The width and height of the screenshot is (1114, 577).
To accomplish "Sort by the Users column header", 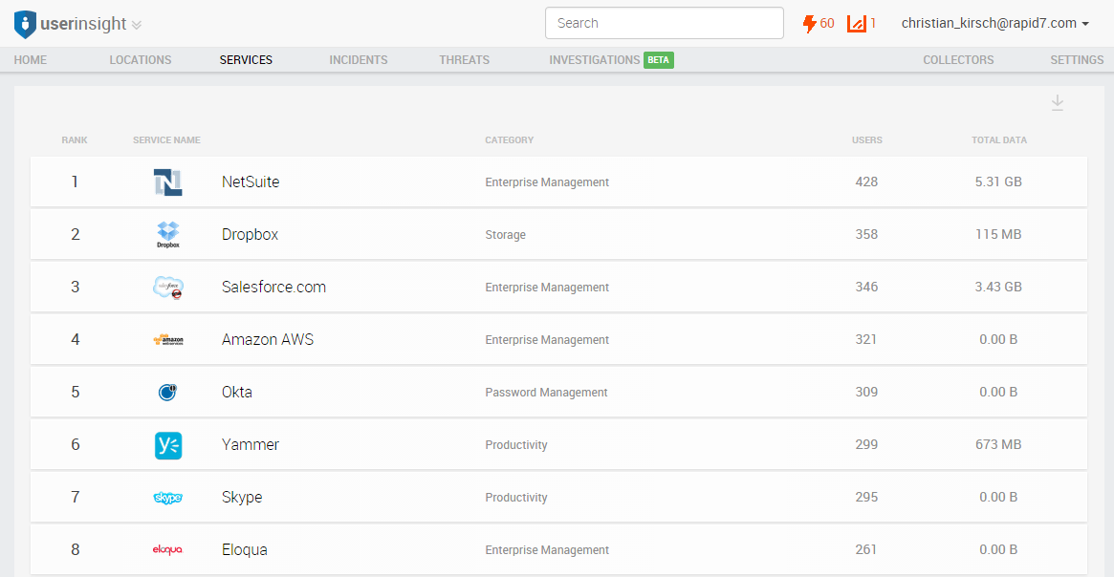I will point(866,140).
